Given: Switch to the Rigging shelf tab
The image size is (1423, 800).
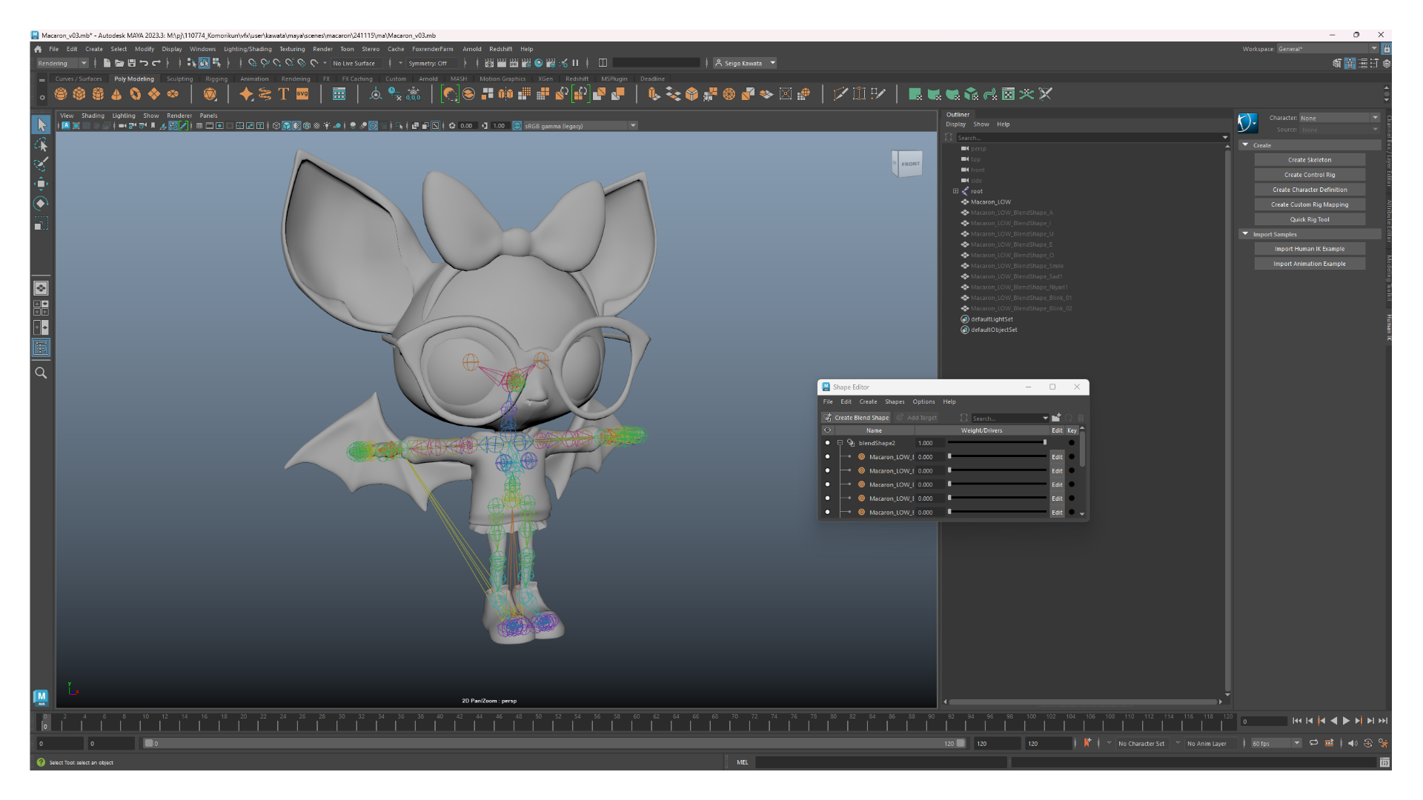Looking at the screenshot, I should (x=216, y=79).
